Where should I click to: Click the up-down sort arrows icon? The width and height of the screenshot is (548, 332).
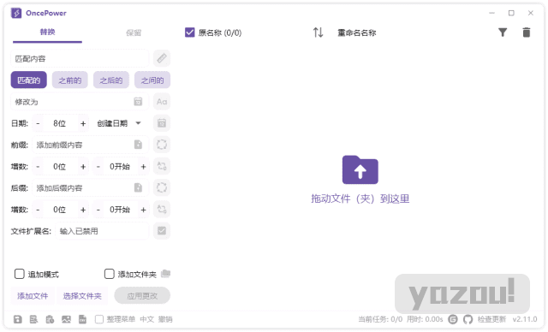click(x=318, y=33)
